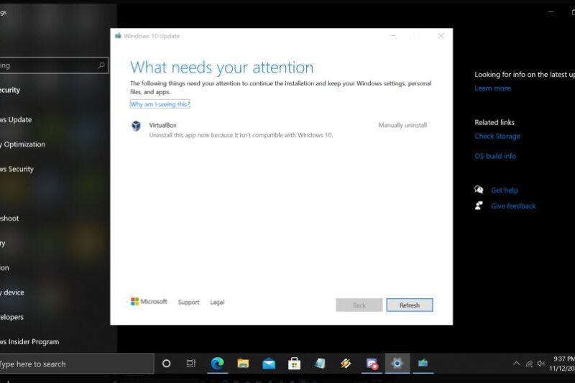This screenshot has width=575, height=383.
Task: Click the Windows 10 Update icon in the taskbar
Action: 423,363
